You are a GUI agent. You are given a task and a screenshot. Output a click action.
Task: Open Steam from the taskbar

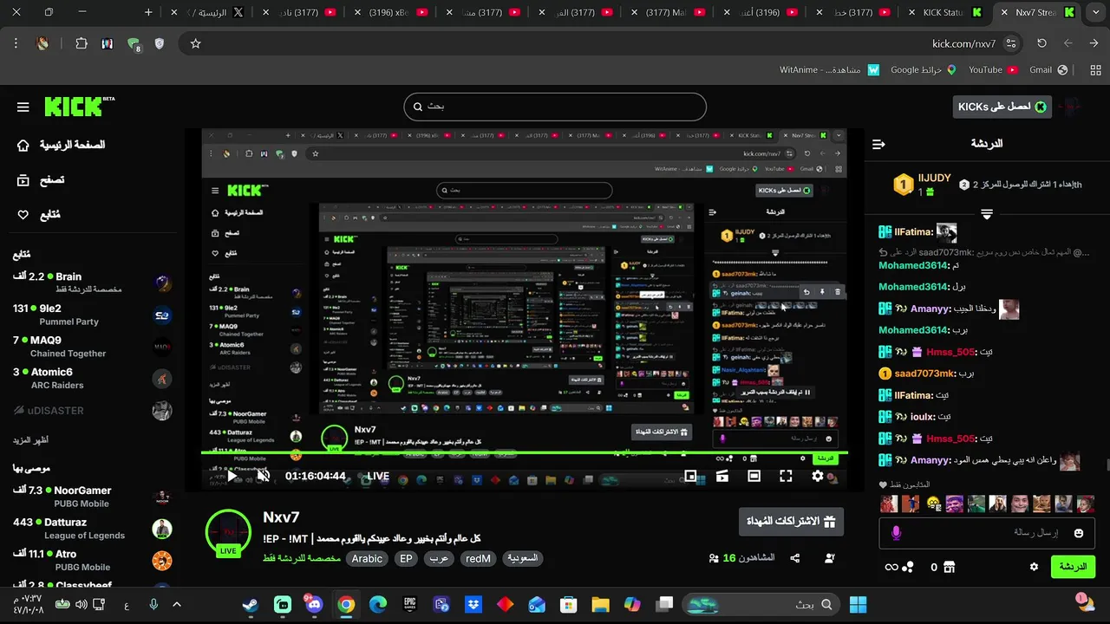pyautogui.click(x=250, y=604)
